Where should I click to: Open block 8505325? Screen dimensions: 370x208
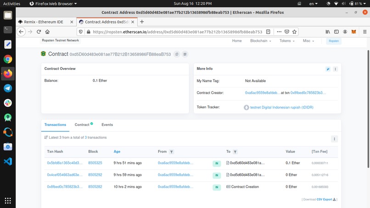click(95, 163)
